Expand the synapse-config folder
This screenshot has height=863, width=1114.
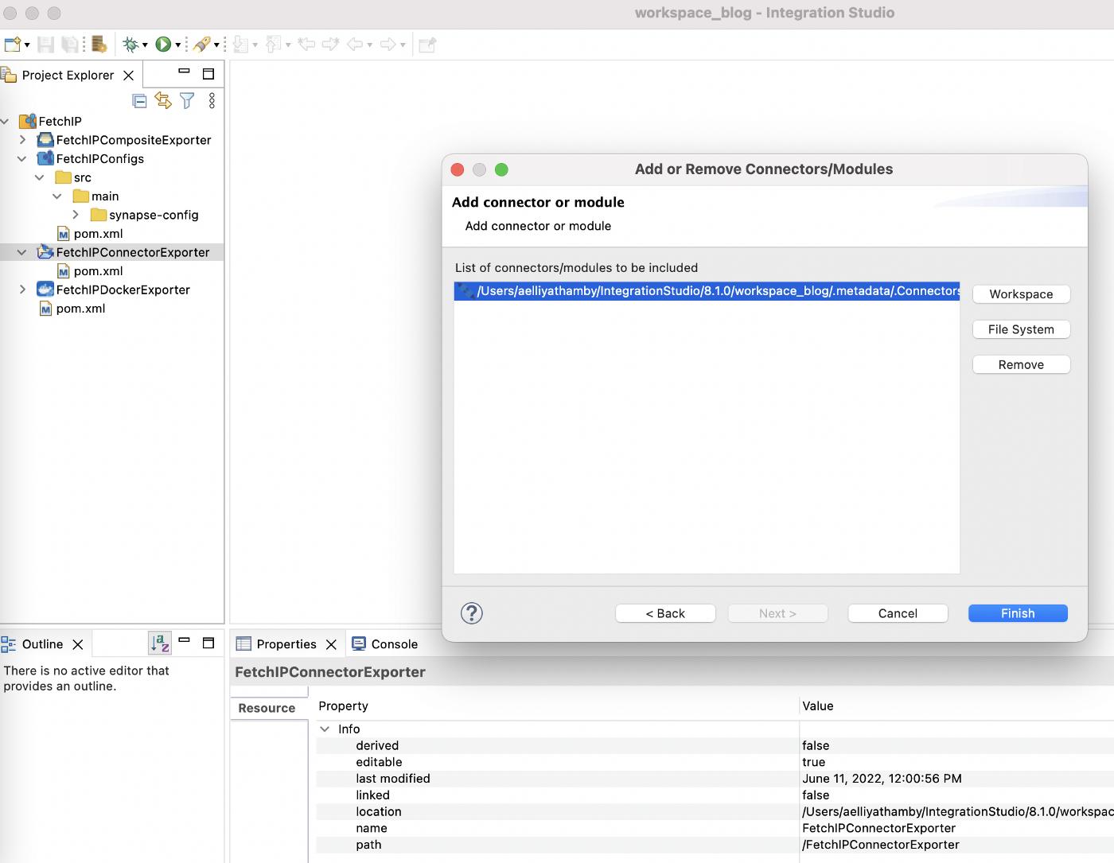[x=74, y=215]
